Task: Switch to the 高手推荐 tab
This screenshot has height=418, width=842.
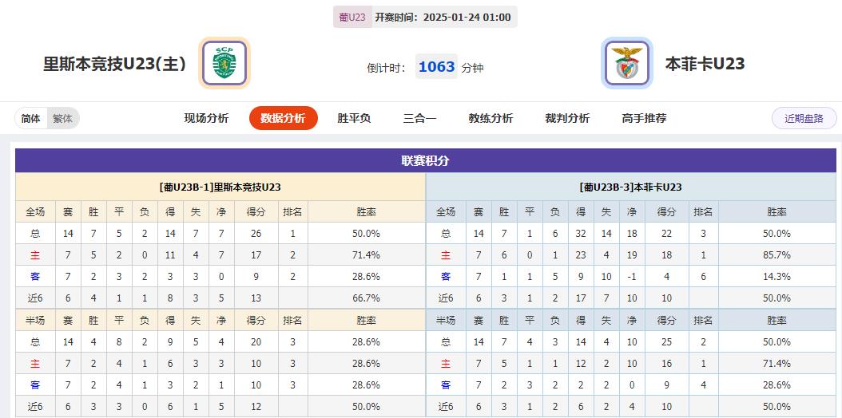Action: tap(644, 118)
